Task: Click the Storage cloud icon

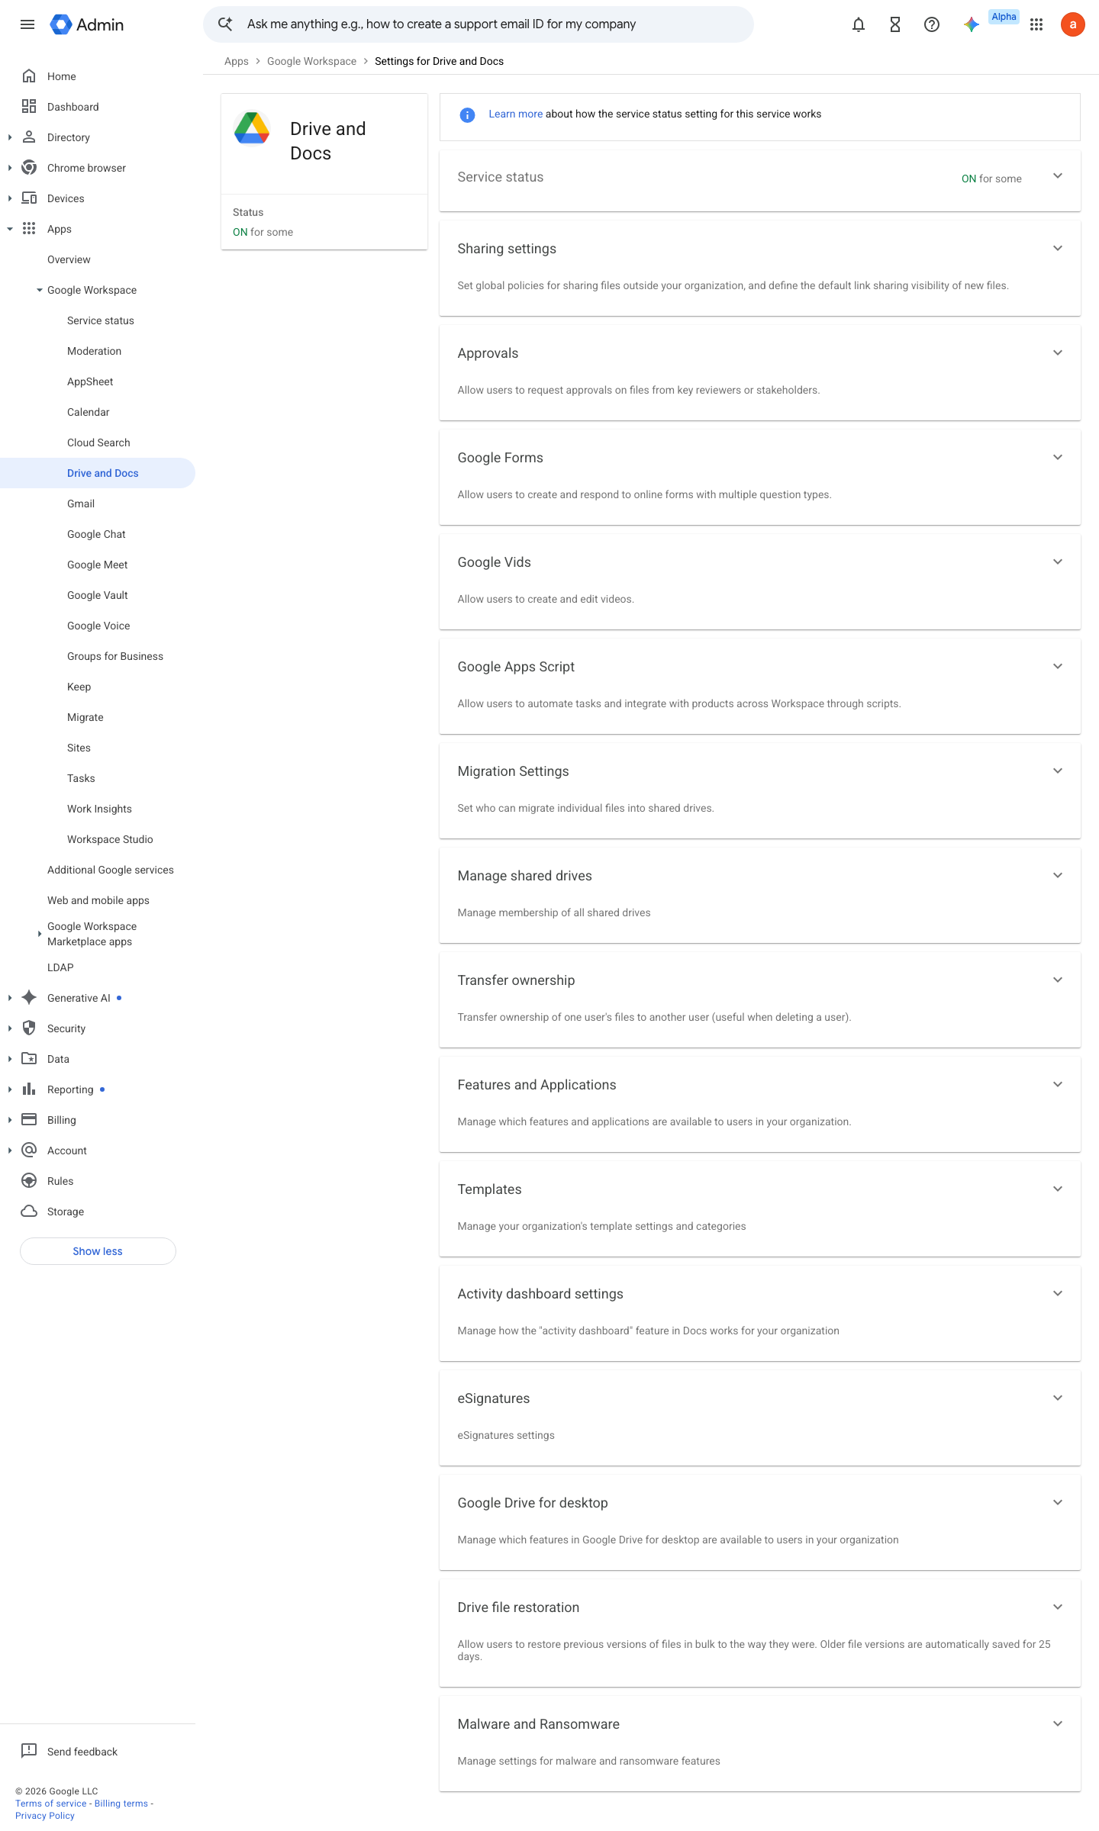Action: [x=29, y=1212]
